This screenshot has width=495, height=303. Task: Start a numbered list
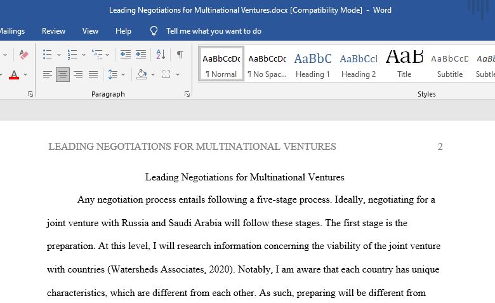[72, 55]
